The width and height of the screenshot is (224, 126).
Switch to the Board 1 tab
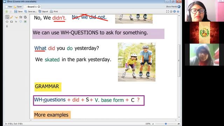pyautogui.click(x=32, y=7)
